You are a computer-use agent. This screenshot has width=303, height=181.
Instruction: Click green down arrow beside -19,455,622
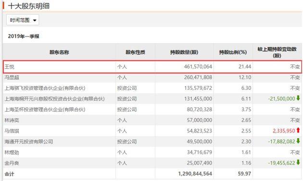(x=298, y=162)
